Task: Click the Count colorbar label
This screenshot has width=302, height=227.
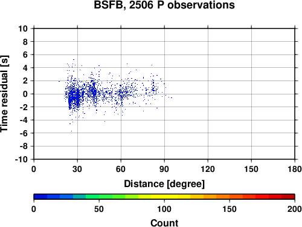Action: click(164, 223)
